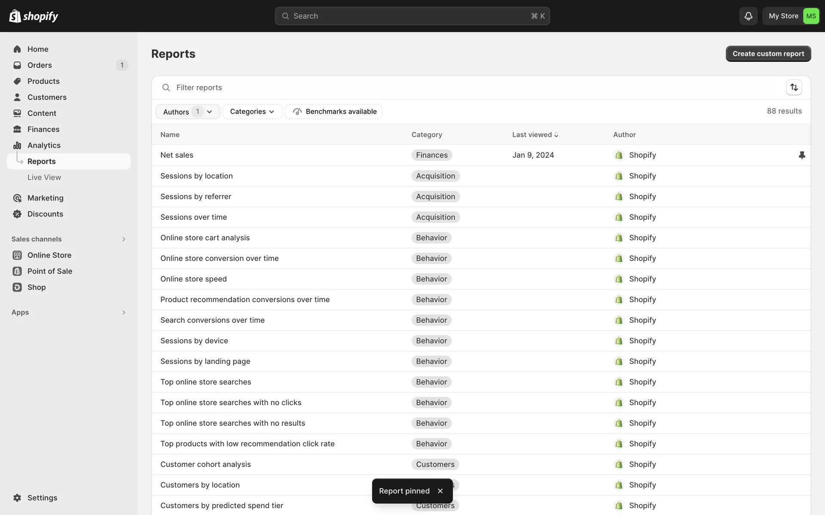Open the Sessions by referrer report
This screenshot has height=515, width=825.
196,197
